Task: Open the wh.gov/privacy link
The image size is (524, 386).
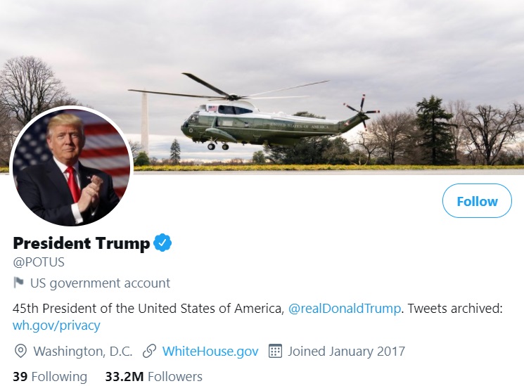Action: coord(56,326)
